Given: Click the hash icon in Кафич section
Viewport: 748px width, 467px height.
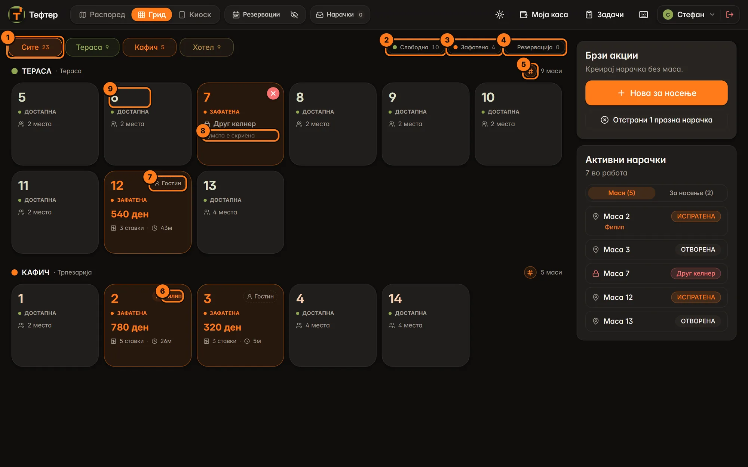Looking at the screenshot, I should point(530,272).
